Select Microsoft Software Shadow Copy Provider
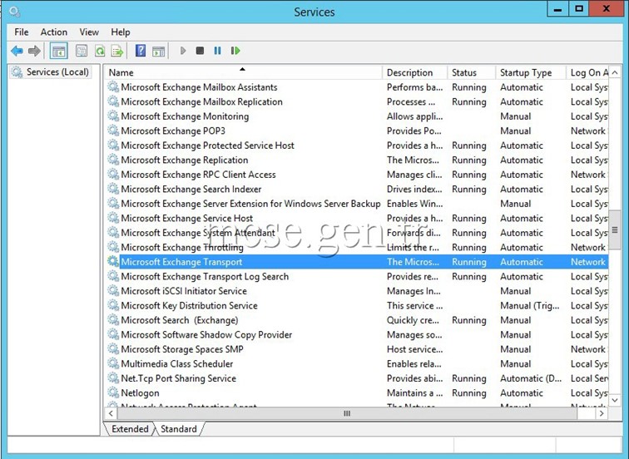The height and width of the screenshot is (459, 629). [357, 334]
